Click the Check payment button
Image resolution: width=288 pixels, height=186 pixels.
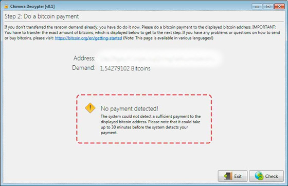click(x=266, y=176)
